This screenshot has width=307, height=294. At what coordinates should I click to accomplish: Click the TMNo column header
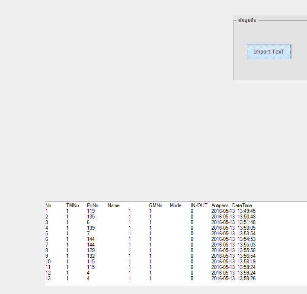[73, 205]
